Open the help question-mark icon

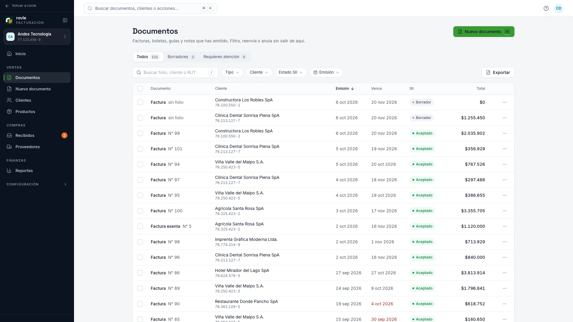[x=546, y=8]
